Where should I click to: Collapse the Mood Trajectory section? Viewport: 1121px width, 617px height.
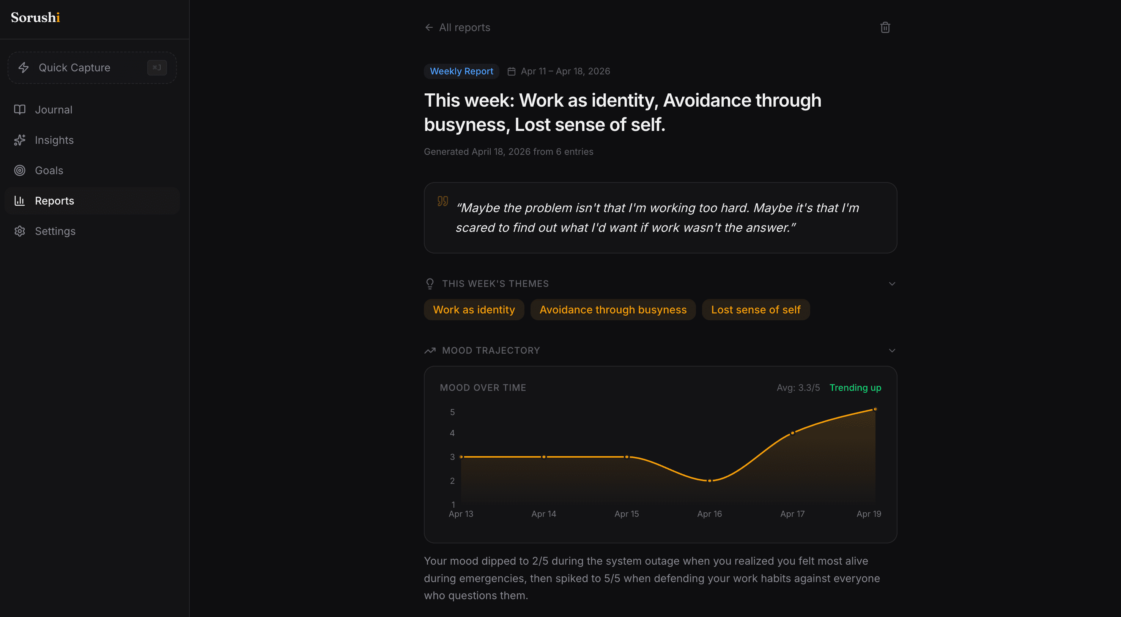click(892, 351)
